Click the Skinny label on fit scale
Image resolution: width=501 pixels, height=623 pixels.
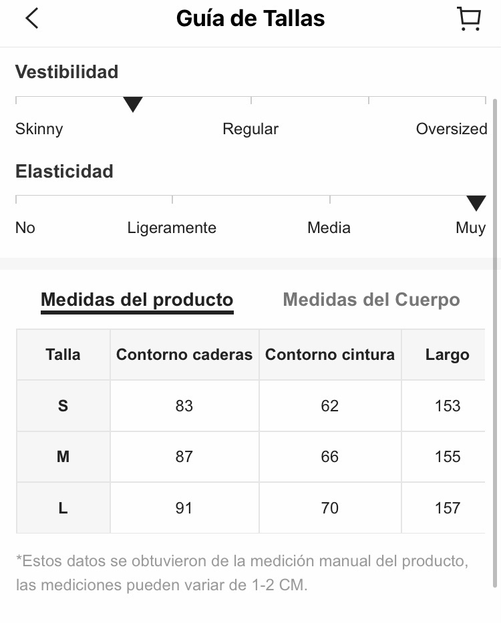pyautogui.click(x=39, y=129)
